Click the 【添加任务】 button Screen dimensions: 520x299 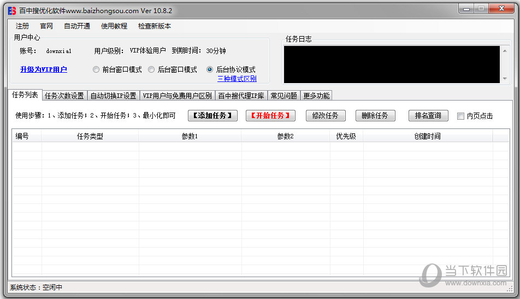(212, 115)
